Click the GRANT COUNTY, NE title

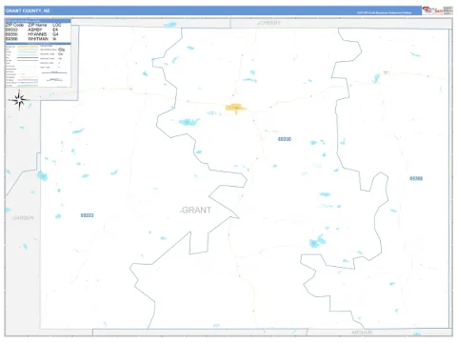pyautogui.click(x=28, y=10)
